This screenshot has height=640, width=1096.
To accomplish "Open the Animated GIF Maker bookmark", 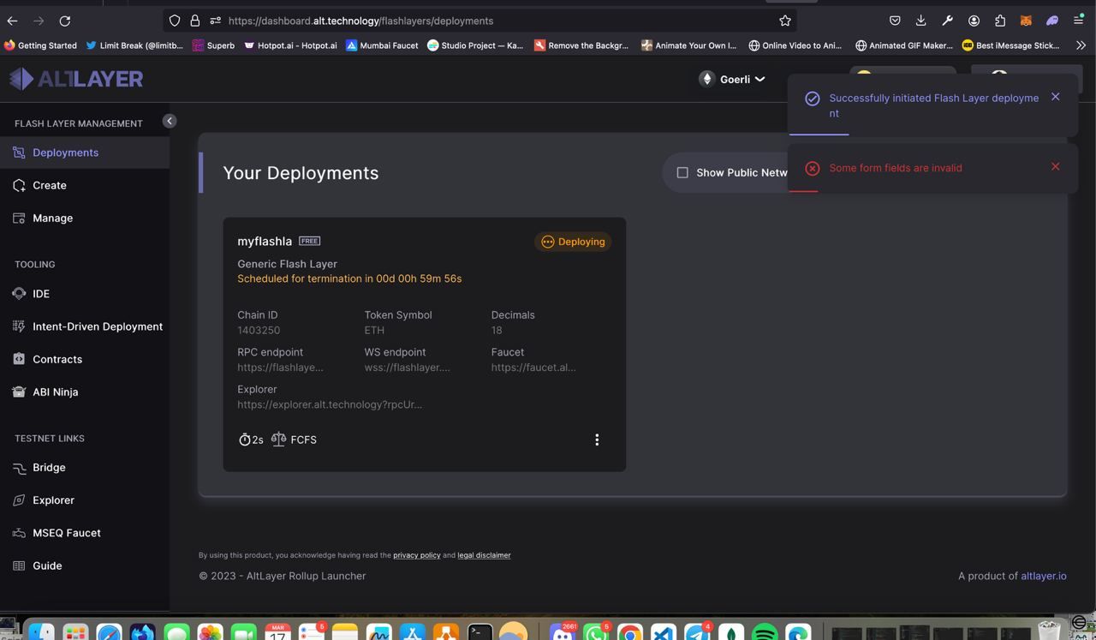I will click(x=904, y=45).
